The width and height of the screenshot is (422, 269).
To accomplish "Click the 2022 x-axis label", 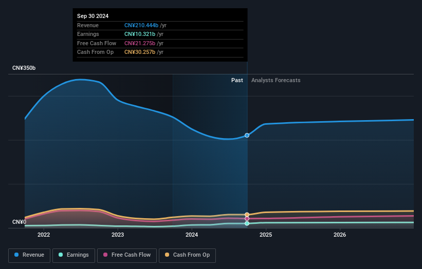I will tap(44, 235).
